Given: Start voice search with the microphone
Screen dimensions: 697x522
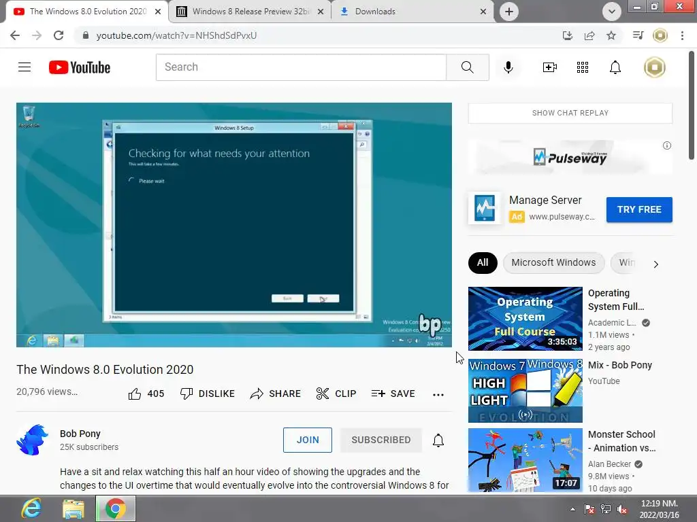Looking at the screenshot, I should (508, 67).
